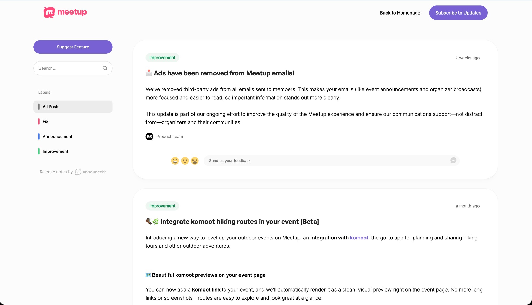React with the neutral face emoji

[x=185, y=160]
